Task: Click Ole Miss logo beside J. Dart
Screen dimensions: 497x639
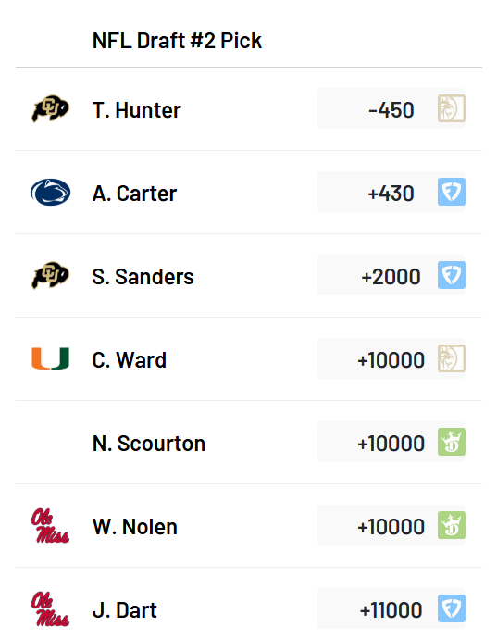Action: tap(51, 608)
